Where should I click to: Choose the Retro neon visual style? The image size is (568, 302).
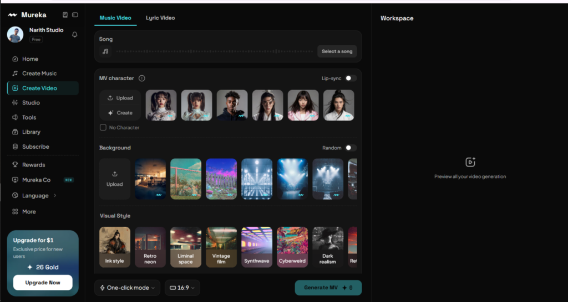150,247
